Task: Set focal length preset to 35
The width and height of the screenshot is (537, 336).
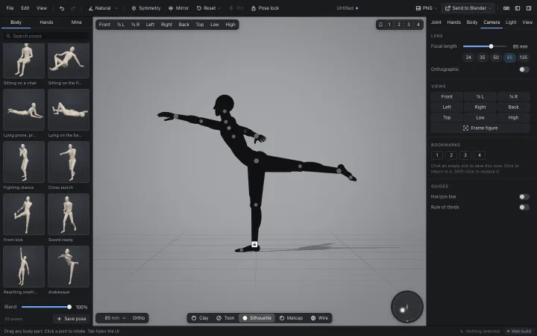Action: click(483, 57)
